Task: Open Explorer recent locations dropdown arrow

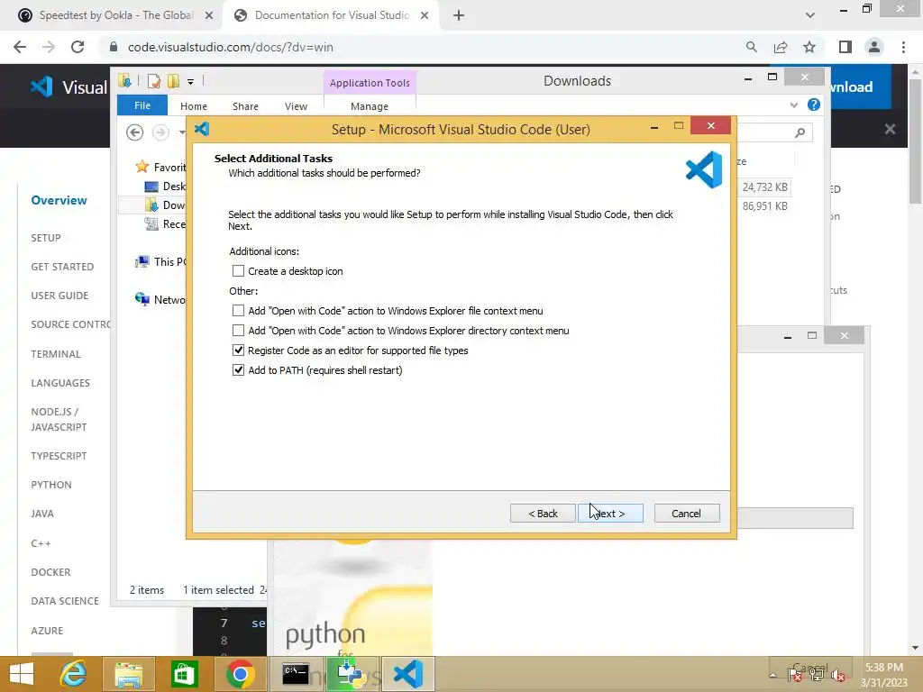Action: pyautogui.click(x=182, y=132)
